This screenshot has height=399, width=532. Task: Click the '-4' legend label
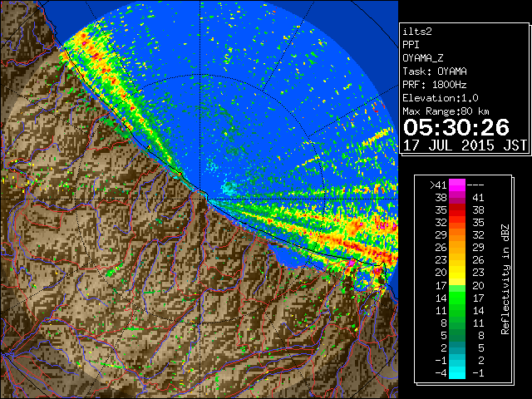[441, 373]
